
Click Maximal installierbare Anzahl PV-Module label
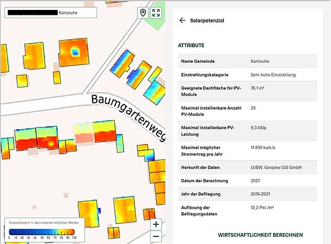211,111
